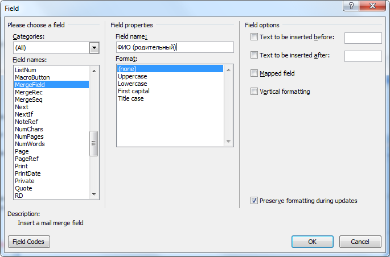Toggle the Mapped field checkbox
Image resolution: width=390 pixels, height=257 pixels.
point(254,73)
